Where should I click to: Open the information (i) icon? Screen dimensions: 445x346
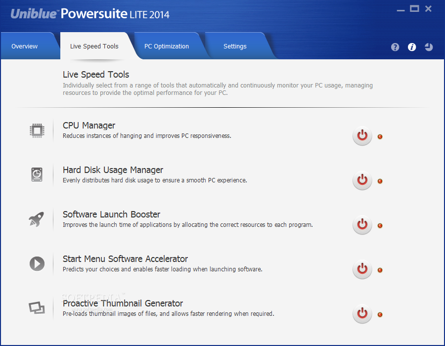click(412, 47)
